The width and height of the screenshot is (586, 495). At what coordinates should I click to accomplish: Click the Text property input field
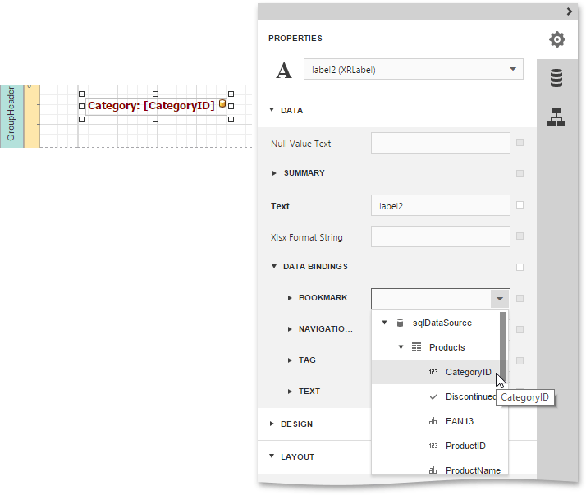pyautogui.click(x=440, y=205)
